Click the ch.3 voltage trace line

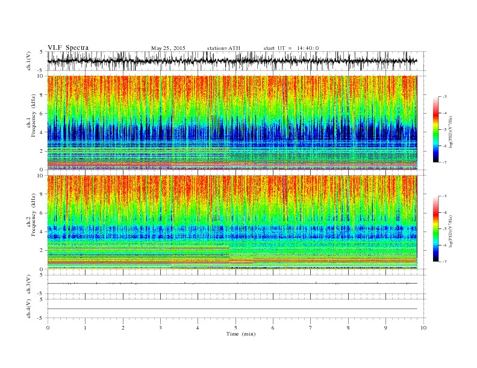click(x=232, y=283)
